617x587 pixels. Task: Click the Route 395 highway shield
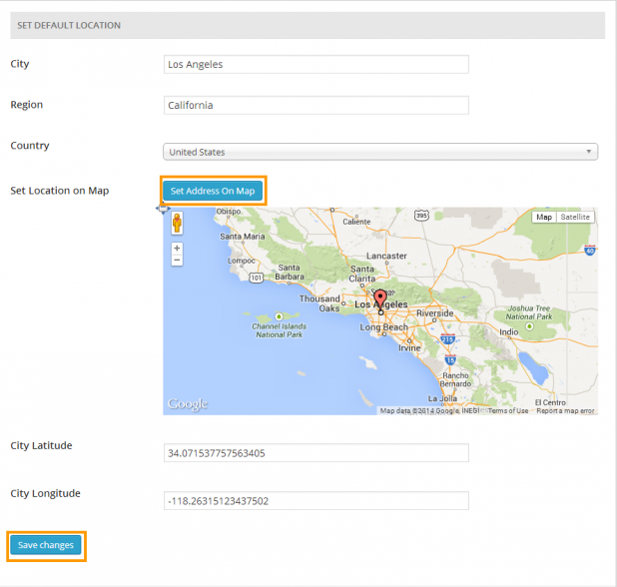421,216
